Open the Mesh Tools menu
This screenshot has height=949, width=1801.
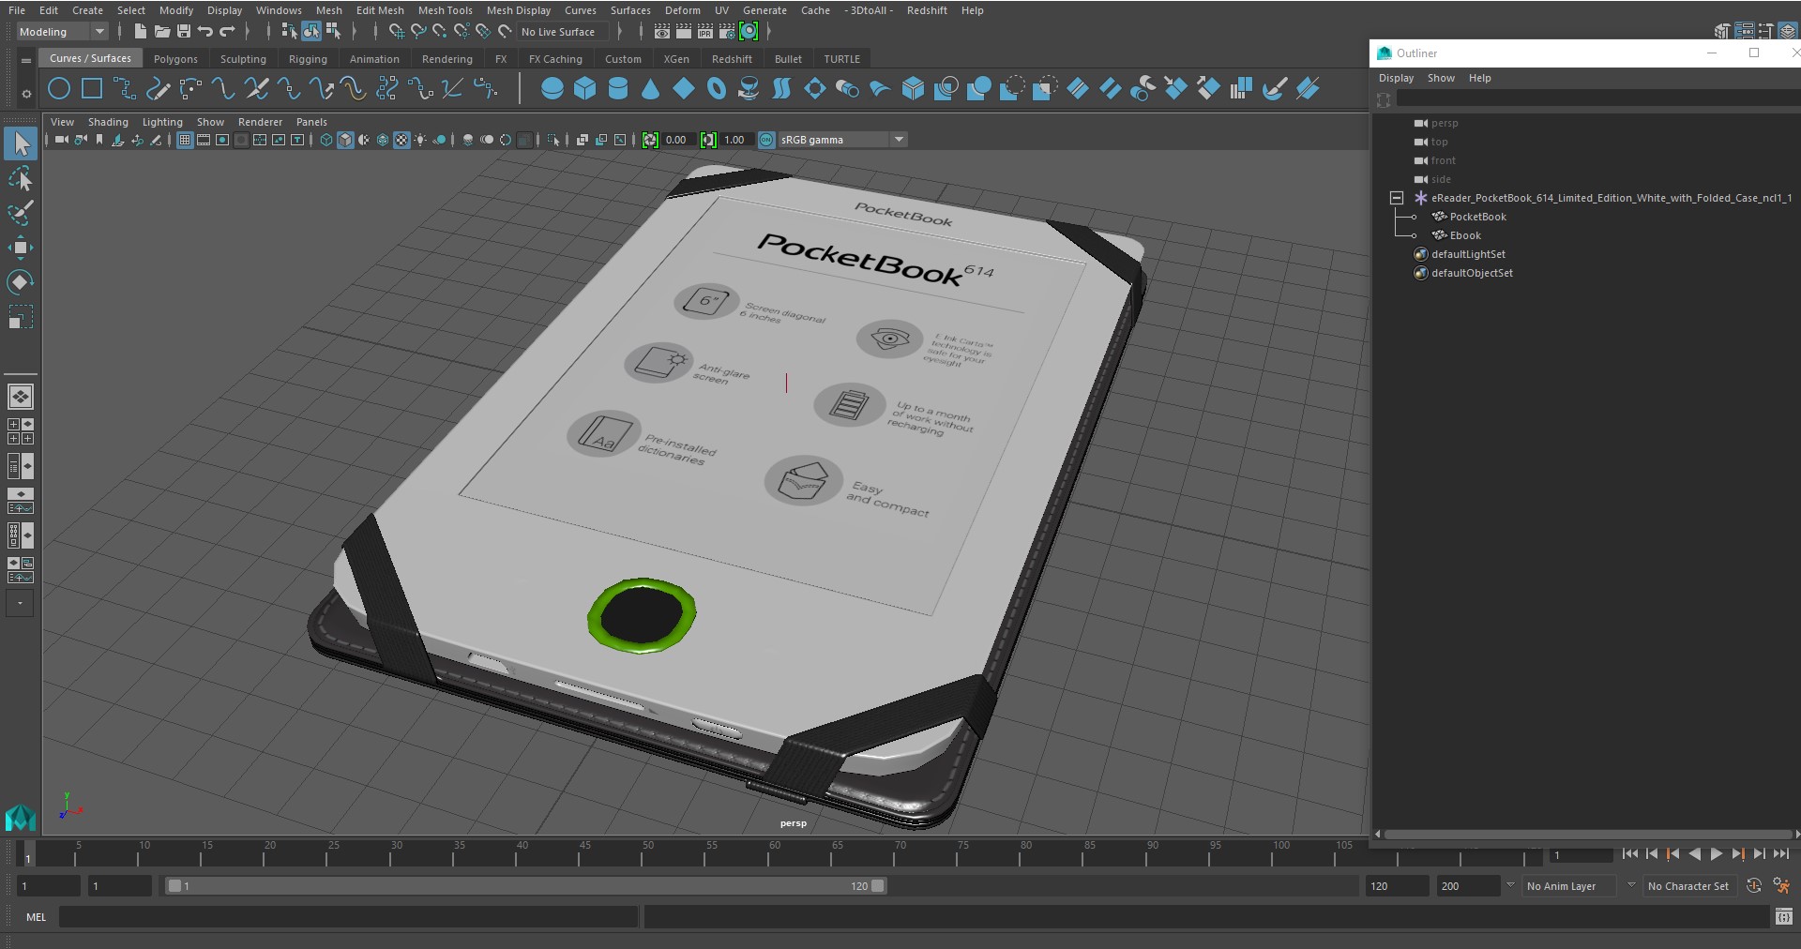point(445,10)
